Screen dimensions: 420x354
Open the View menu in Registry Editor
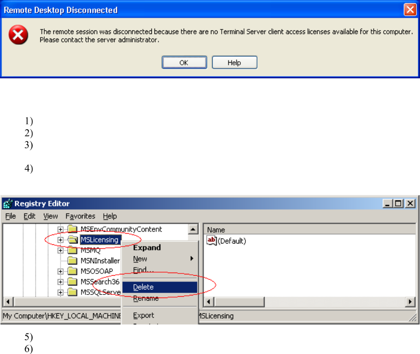[50, 216]
